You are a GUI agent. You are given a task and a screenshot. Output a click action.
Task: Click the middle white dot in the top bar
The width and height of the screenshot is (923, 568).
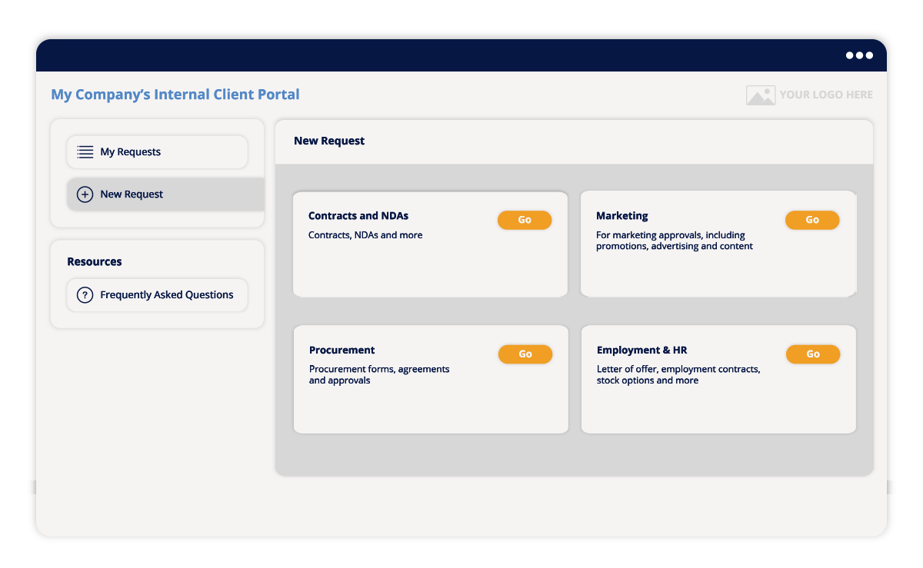[x=859, y=55]
